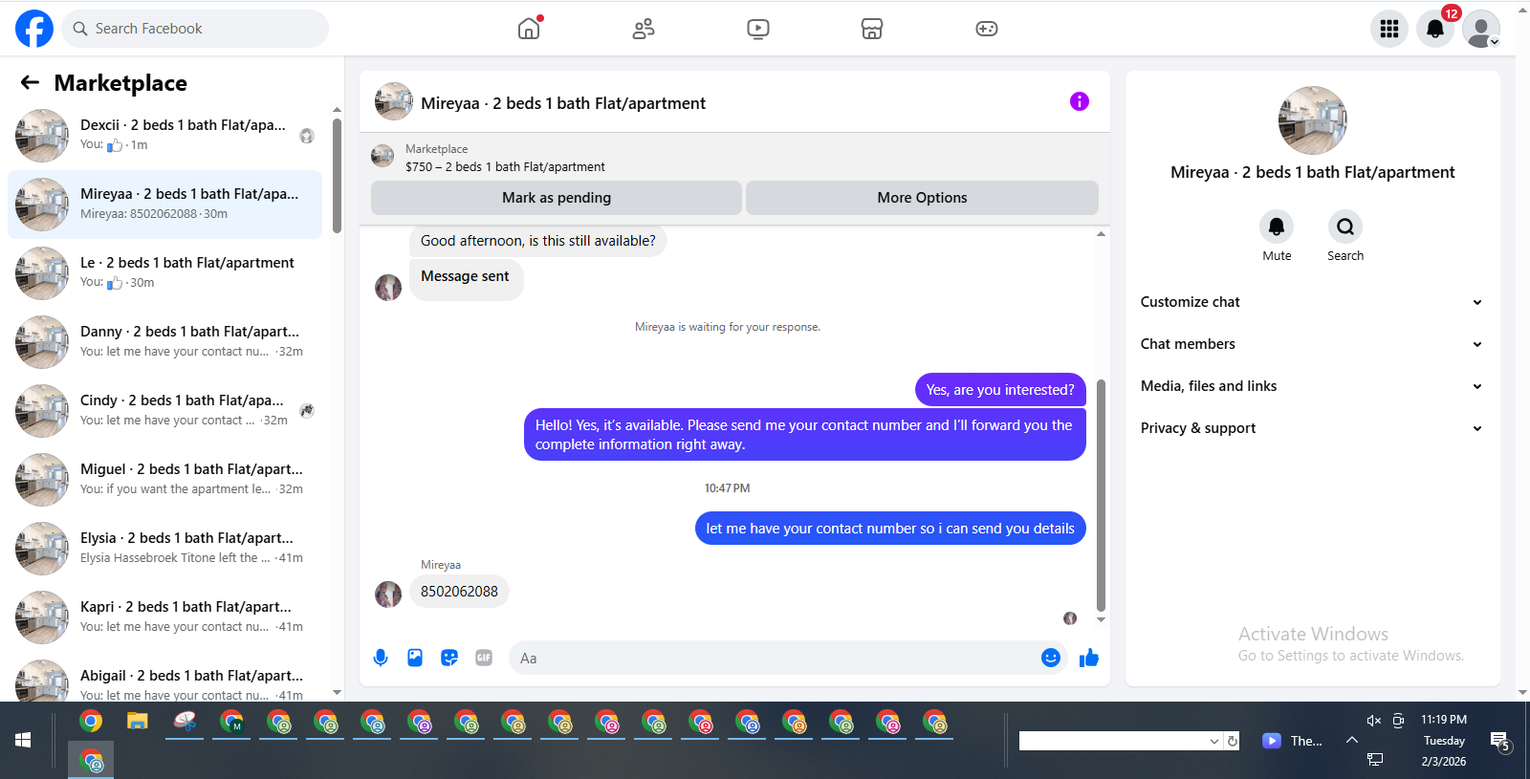
Task: Open the emoji picker in message box
Action: click(x=1051, y=658)
